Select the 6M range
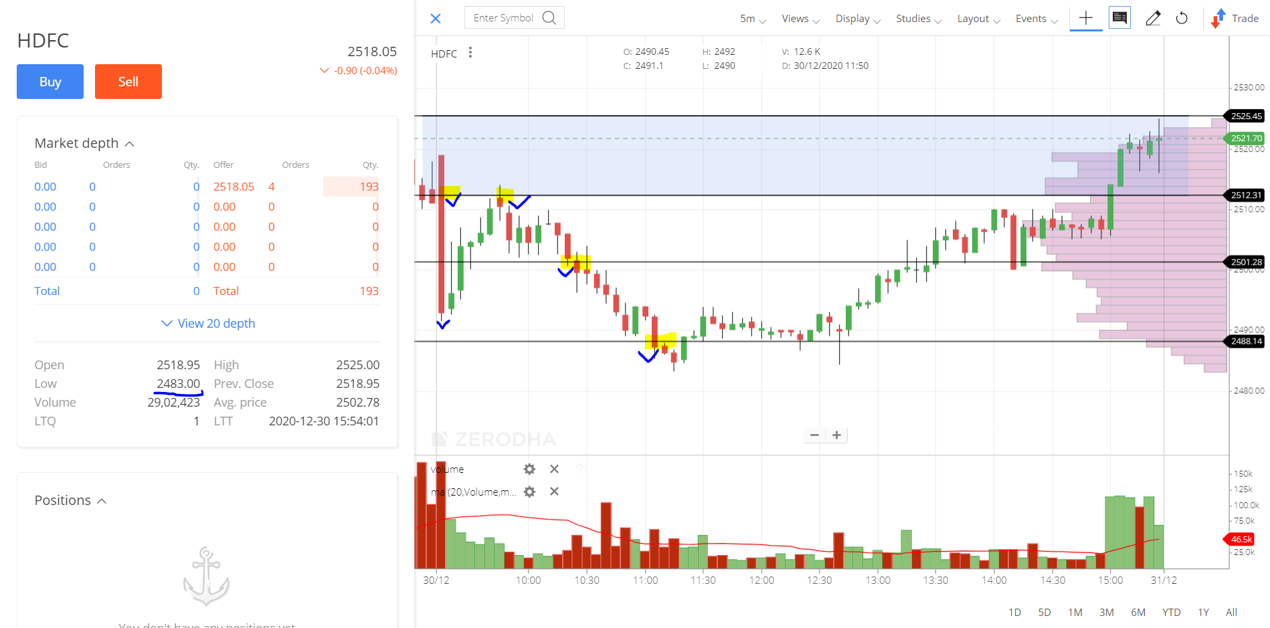This screenshot has height=628, width=1270. click(1138, 612)
